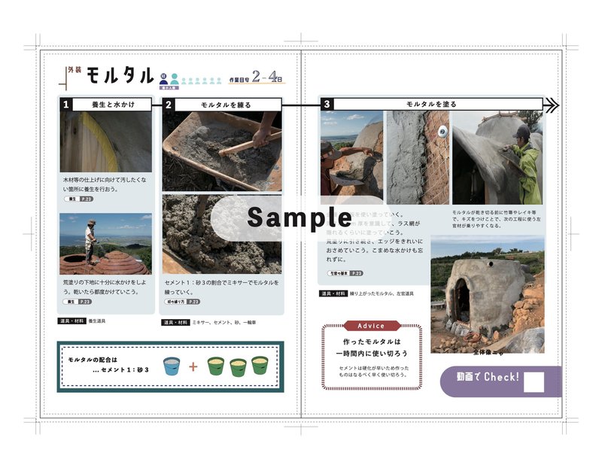Click the last green sand bucket icon
Viewport: 602px width, 468px height.
(x=260, y=366)
